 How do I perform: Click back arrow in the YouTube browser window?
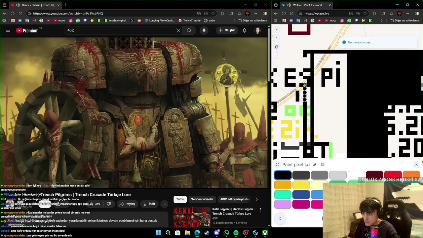point(4,14)
